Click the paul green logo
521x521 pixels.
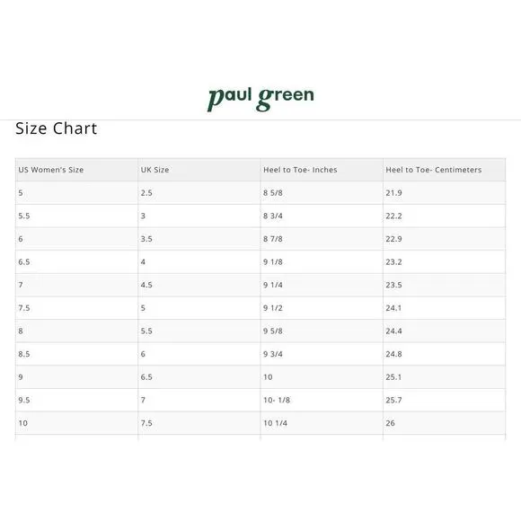(x=260, y=99)
